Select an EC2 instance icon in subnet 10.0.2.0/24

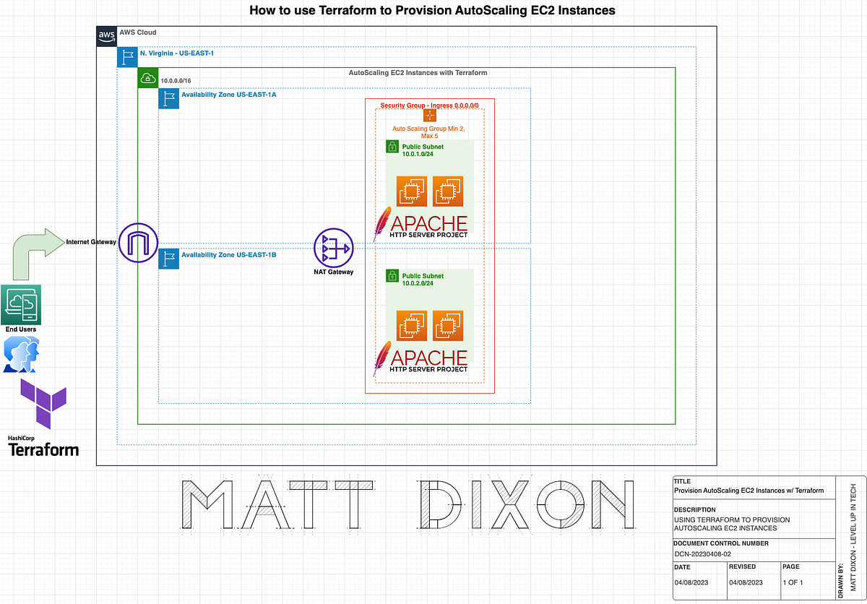(412, 325)
